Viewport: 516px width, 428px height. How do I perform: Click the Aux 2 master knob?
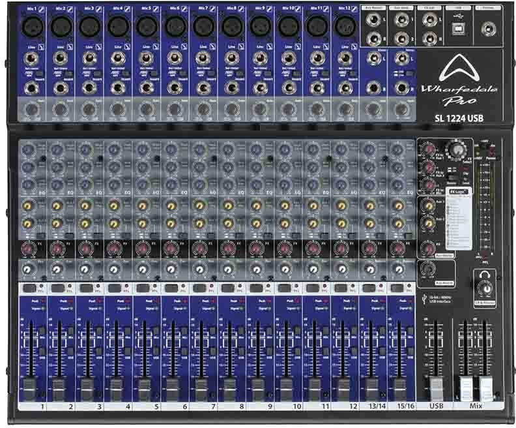pyautogui.click(x=429, y=223)
